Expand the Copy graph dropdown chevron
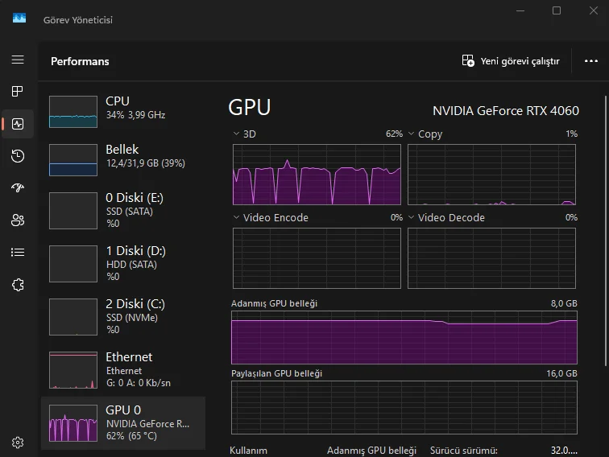The height and width of the screenshot is (457, 609). (x=411, y=134)
